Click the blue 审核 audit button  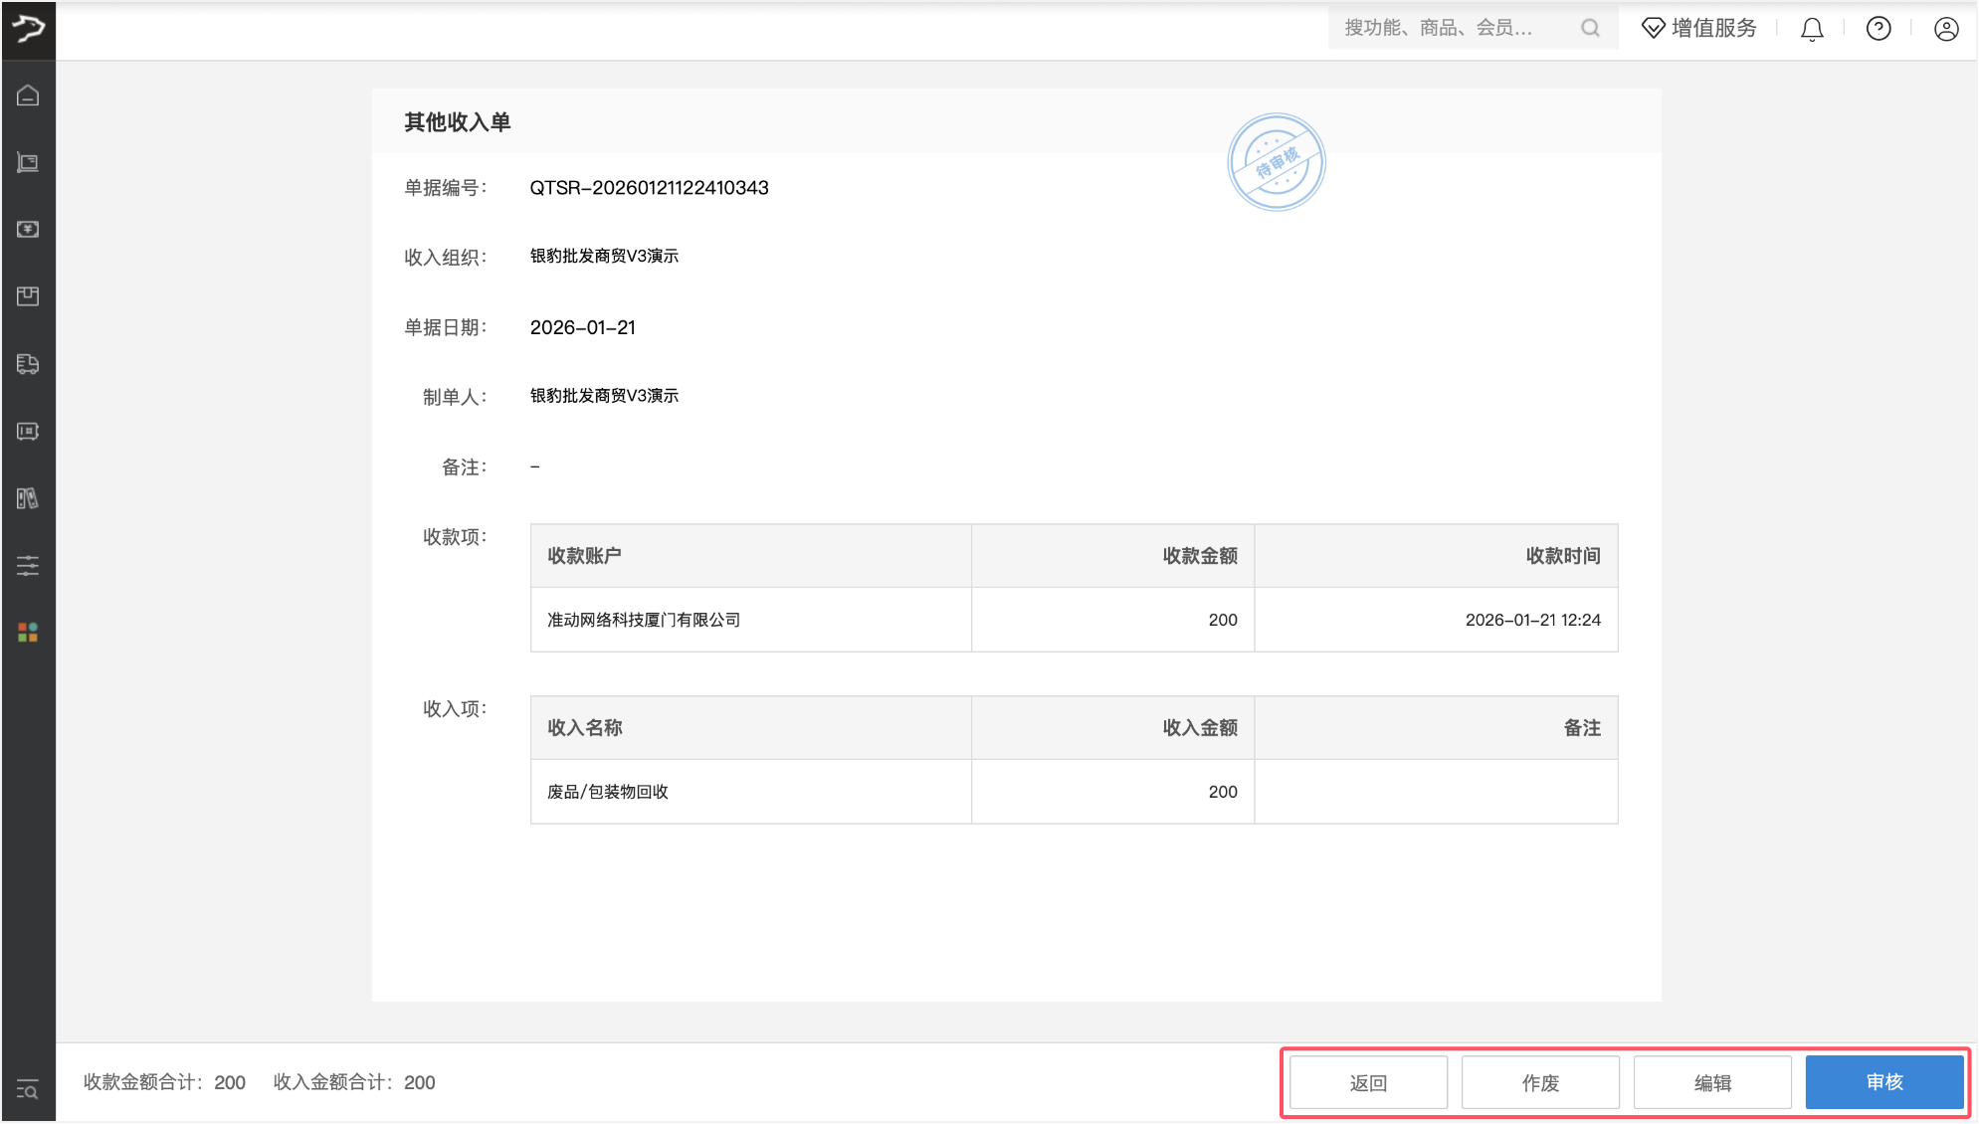1884,1082
